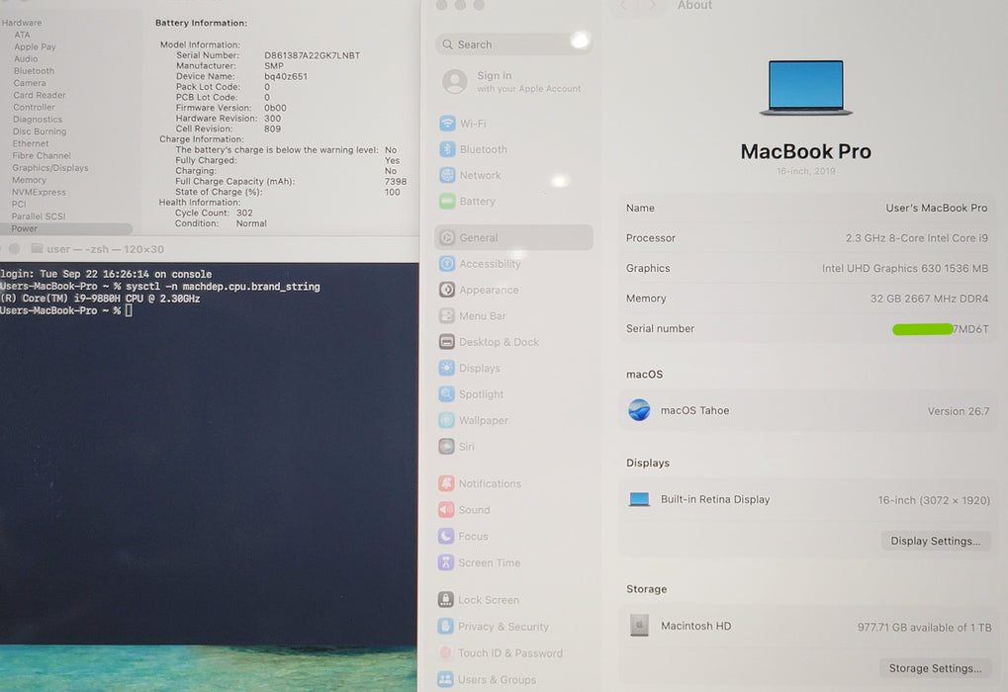1008x692 pixels.
Task: Open the Battery settings icon
Action: [447, 201]
